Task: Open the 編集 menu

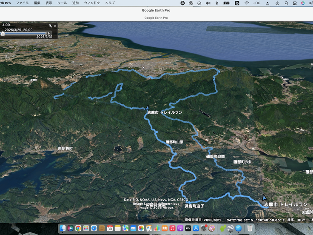Action: pyautogui.click(x=37, y=3)
